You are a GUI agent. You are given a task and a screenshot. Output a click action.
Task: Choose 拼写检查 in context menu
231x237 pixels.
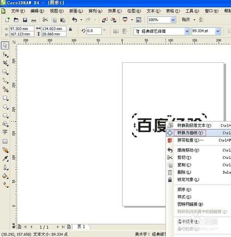[x=199, y=140]
